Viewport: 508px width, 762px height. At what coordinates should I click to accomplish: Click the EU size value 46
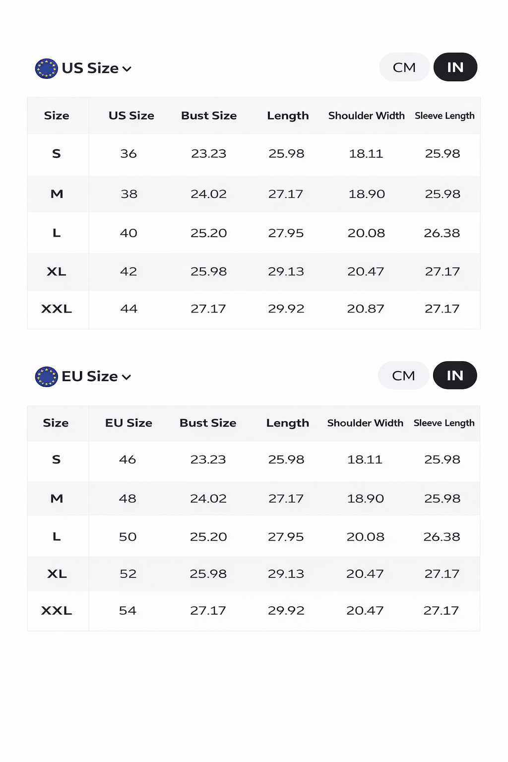127,459
